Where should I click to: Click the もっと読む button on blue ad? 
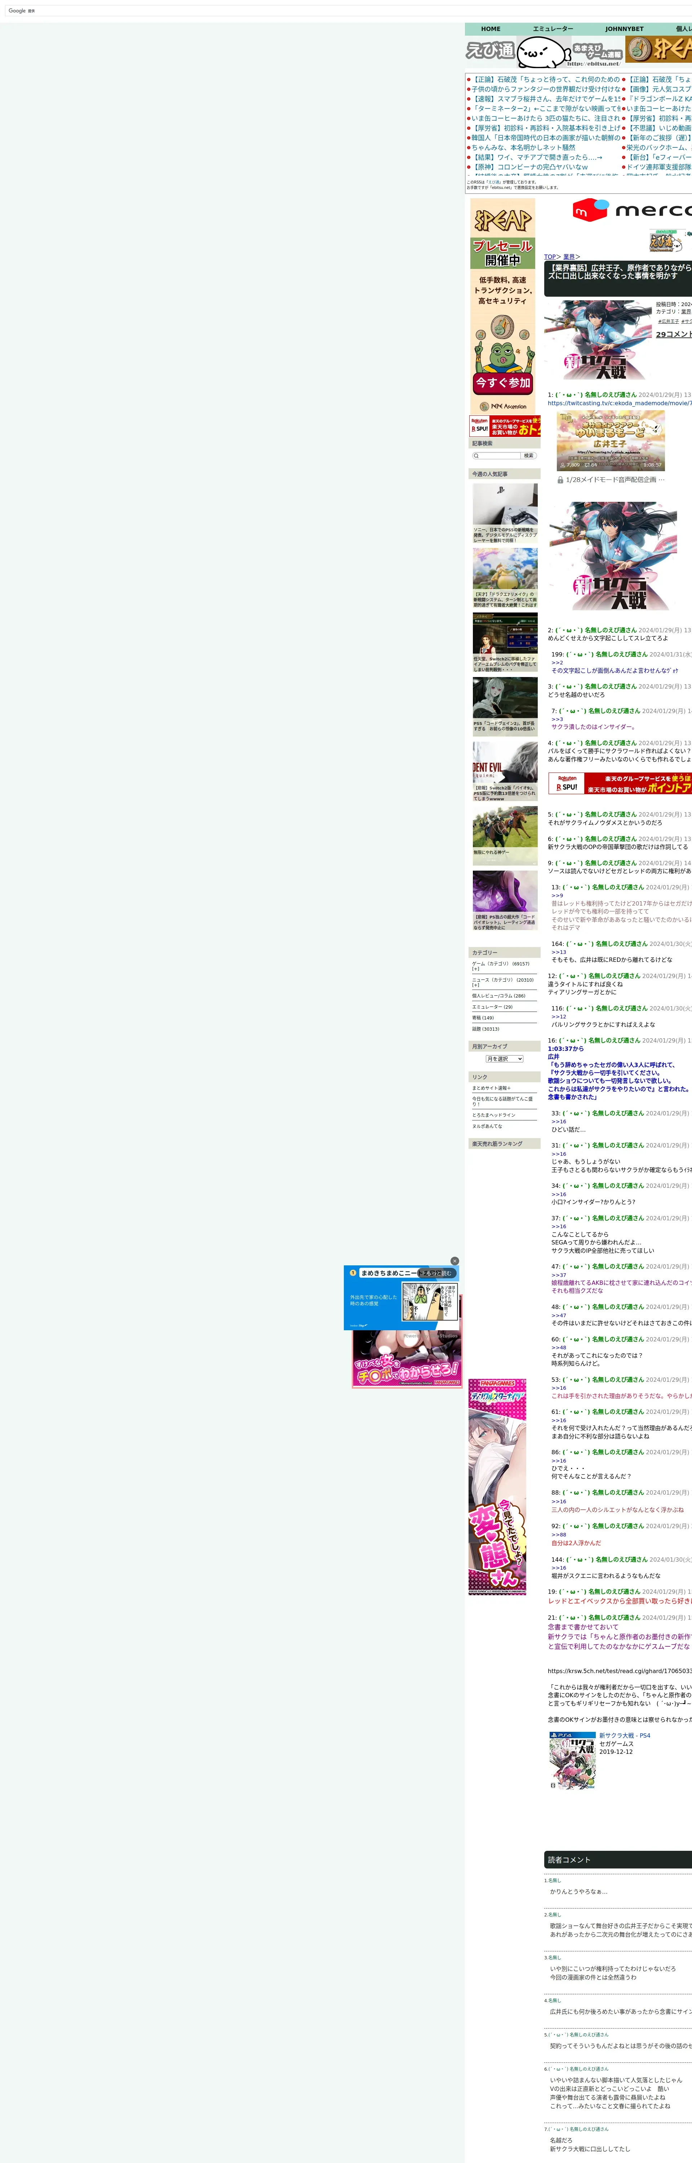point(437,1273)
